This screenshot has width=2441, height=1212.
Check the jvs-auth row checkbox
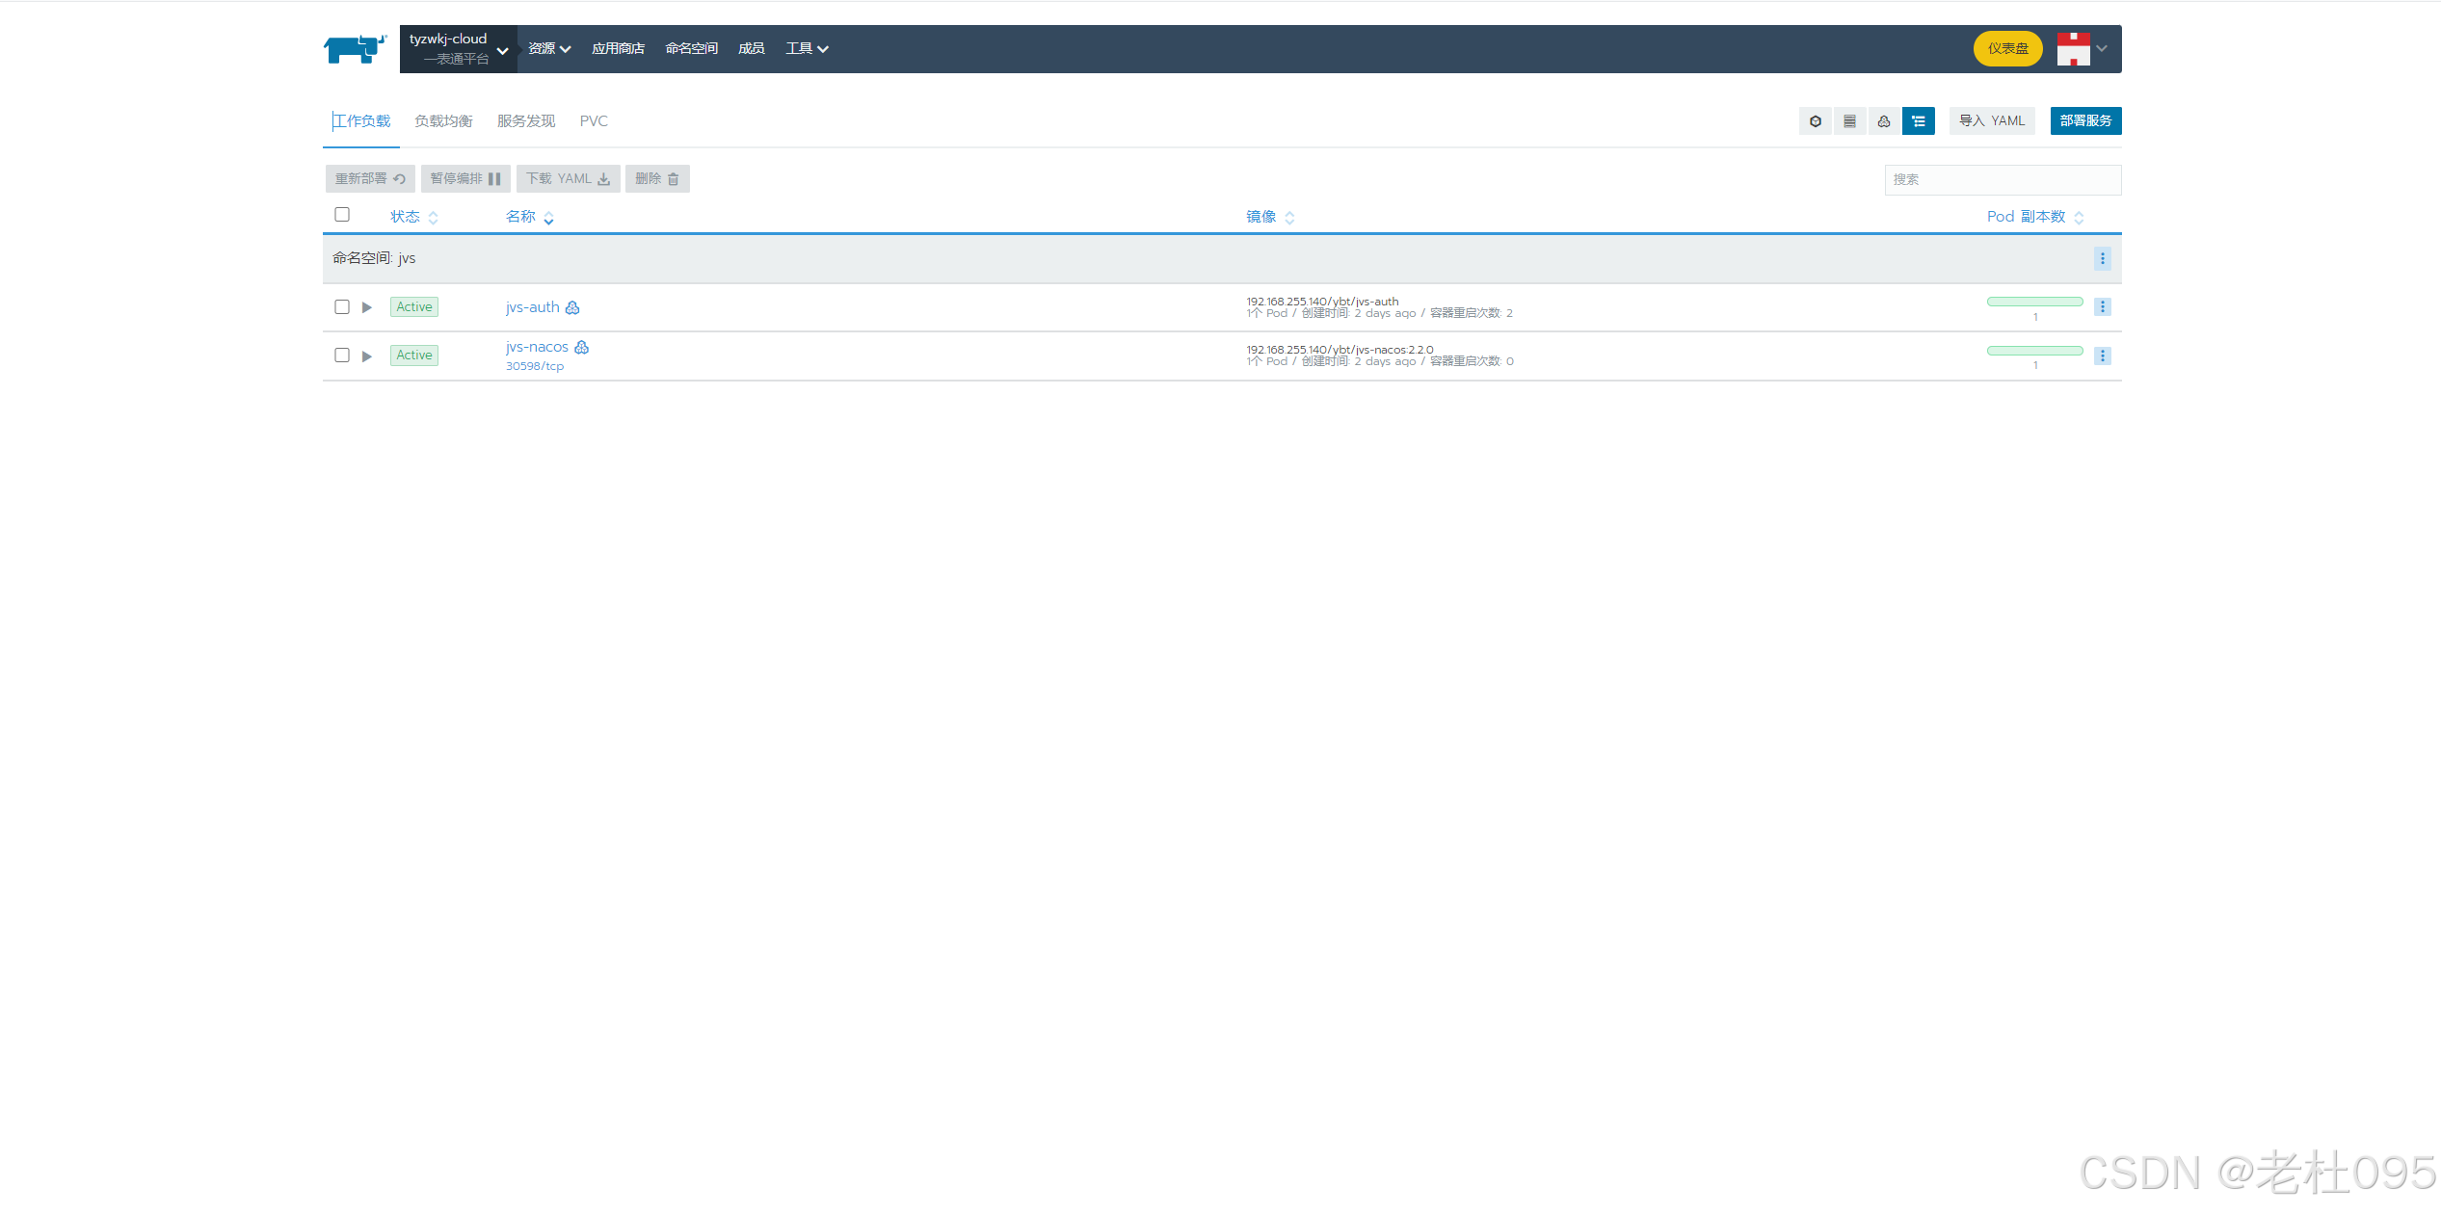[342, 307]
